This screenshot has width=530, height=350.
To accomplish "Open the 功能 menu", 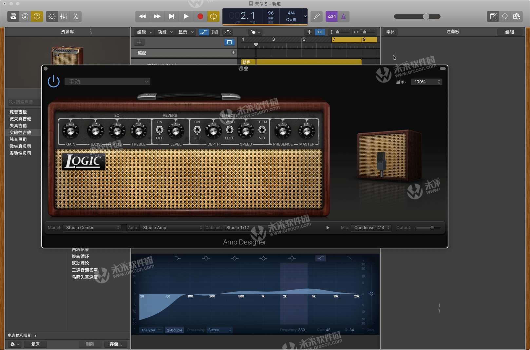I will coord(165,32).
